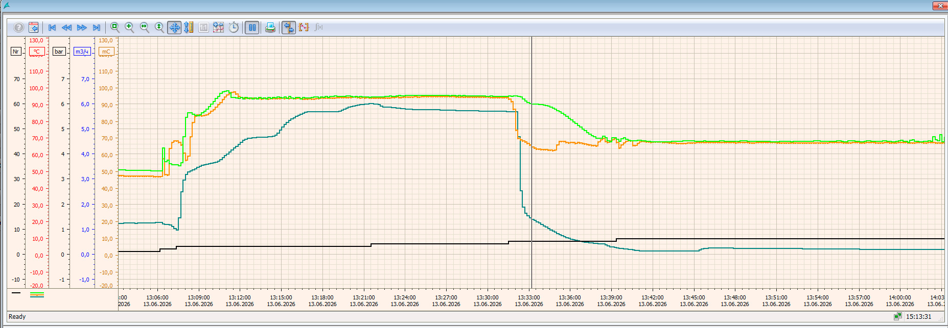Click the Ready status text

pos(17,317)
